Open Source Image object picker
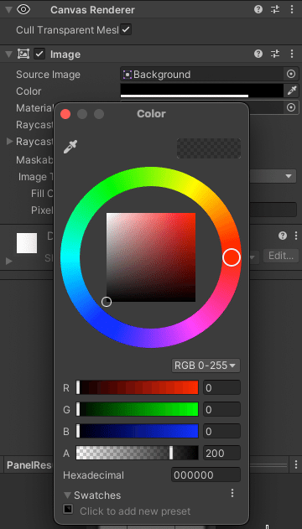 [291, 74]
